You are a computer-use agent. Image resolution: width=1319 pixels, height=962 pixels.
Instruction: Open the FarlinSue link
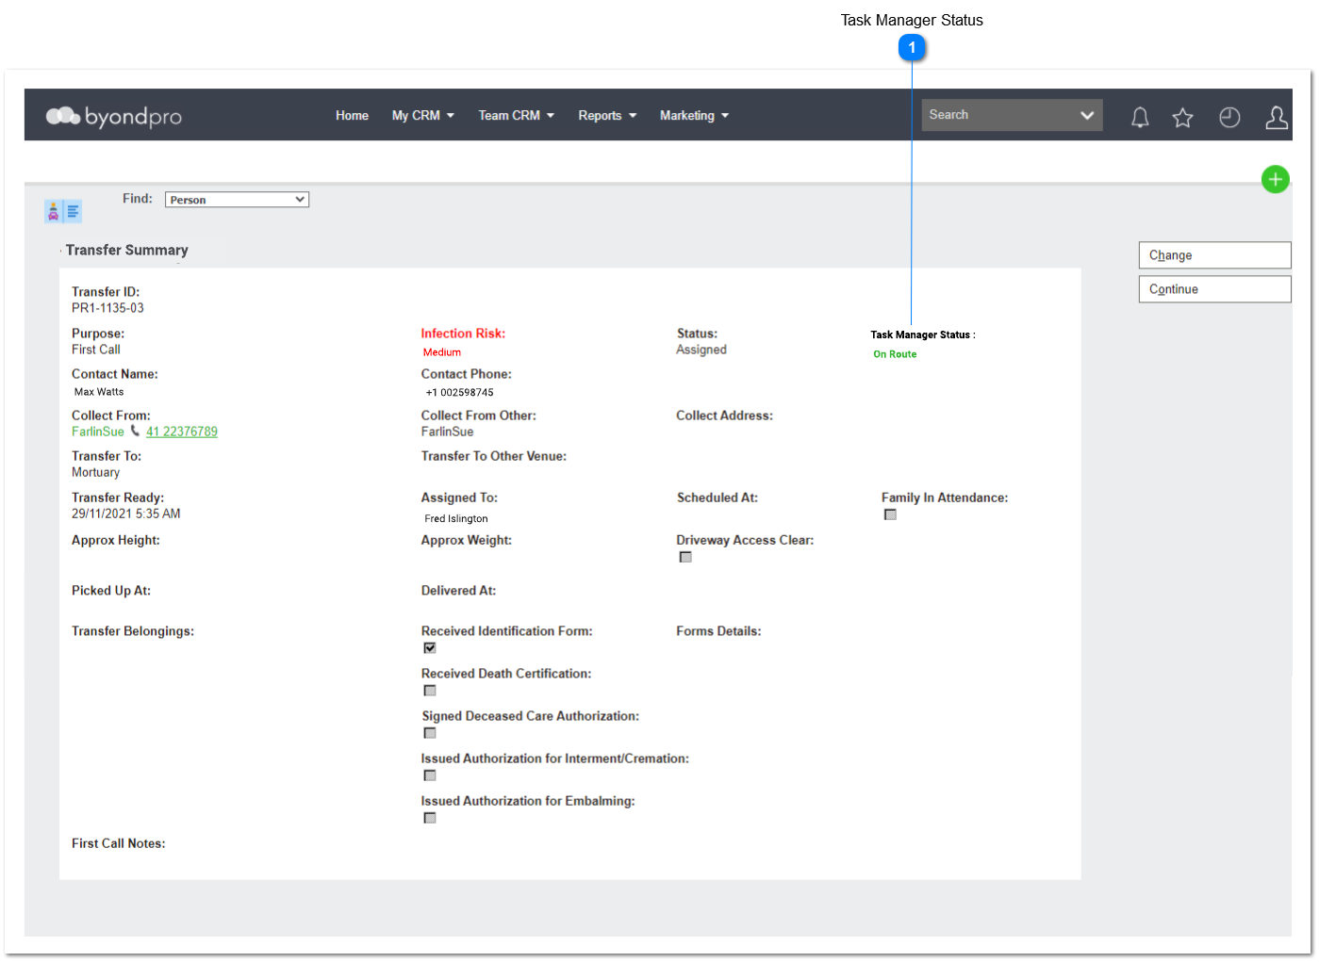pos(98,432)
